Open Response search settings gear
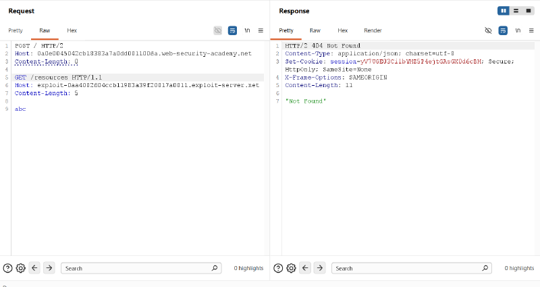The height and width of the screenshot is (287, 540). pyautogui.click(x=292, y=268)
